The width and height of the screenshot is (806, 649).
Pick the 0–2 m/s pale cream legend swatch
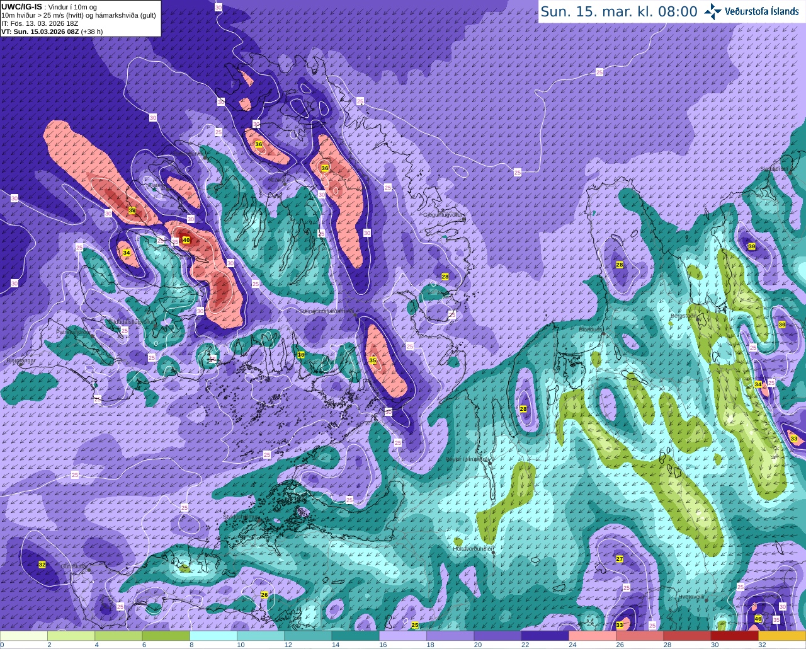click(x=24, y=636)
